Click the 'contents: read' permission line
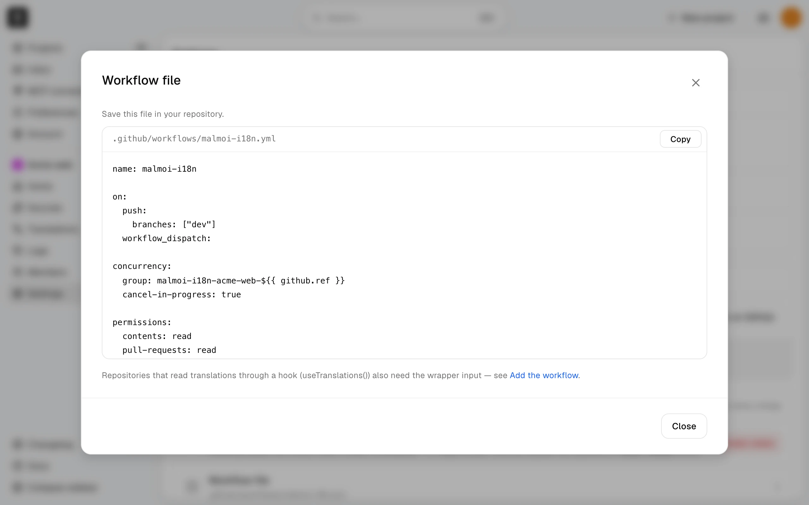The height and width of the screenshot is (505, 809). 157,336
